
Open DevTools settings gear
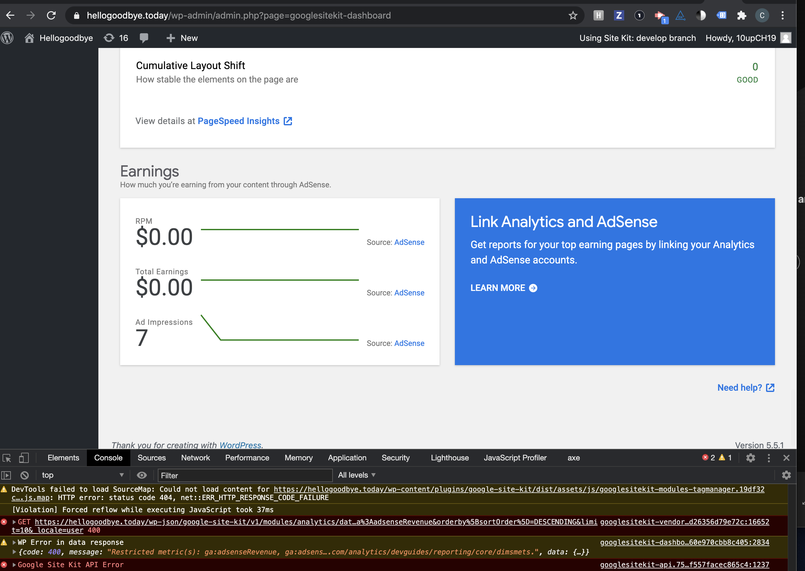point(751,458)
